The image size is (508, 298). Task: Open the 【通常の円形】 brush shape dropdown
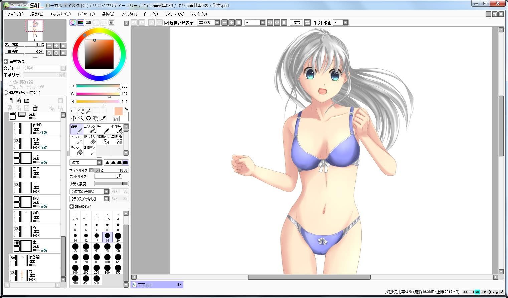coord(106,191)
